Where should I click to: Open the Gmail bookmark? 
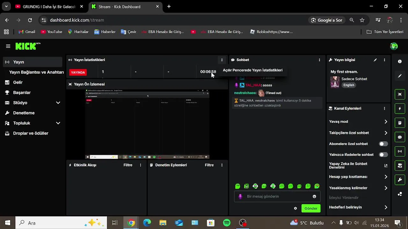tap(27, 32)
